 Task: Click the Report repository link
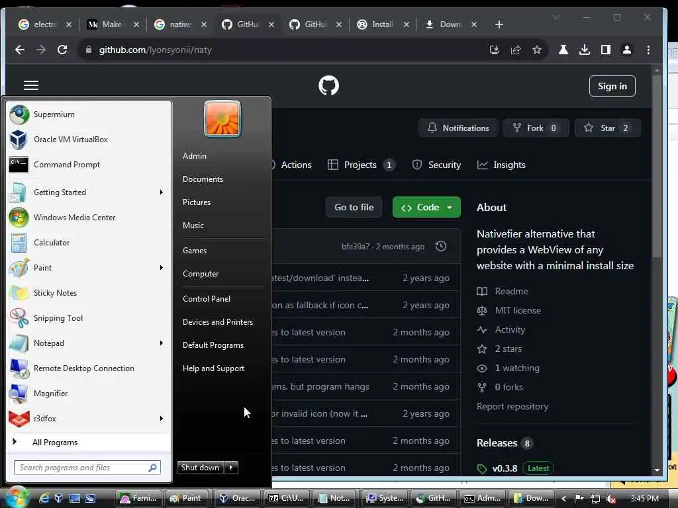(512, 407)
